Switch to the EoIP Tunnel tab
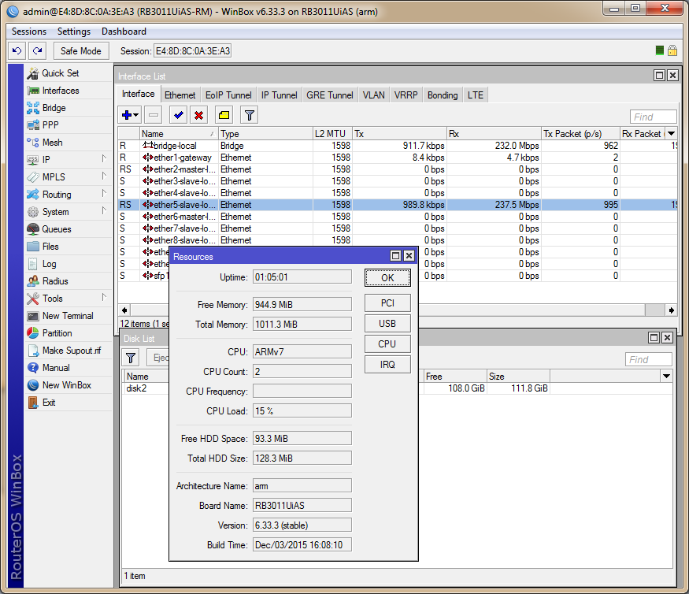Image resolution: width=689 pixels, height=594 pixels. tap(228, 95)
